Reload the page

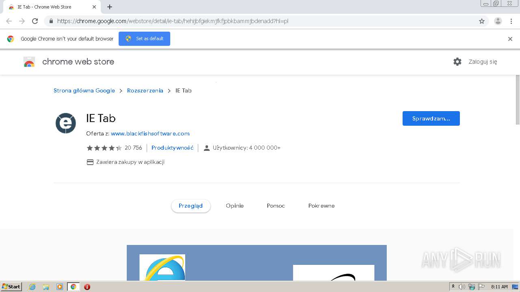click(35, 21)
